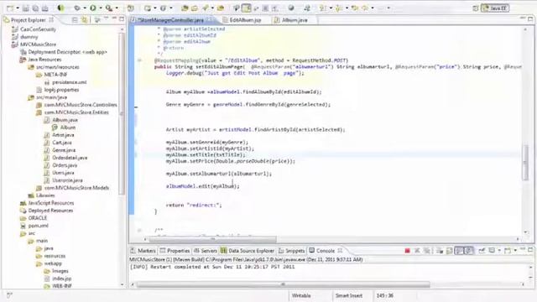Click the Save All toolbar icon
This screenshot has height=302, width=537.
pyautogui.click(x=35, y=8)
